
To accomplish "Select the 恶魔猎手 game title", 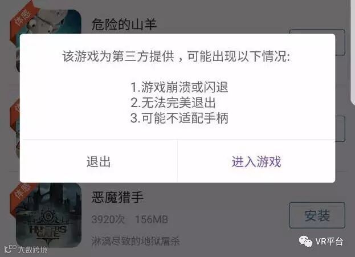I will point(117,197).
